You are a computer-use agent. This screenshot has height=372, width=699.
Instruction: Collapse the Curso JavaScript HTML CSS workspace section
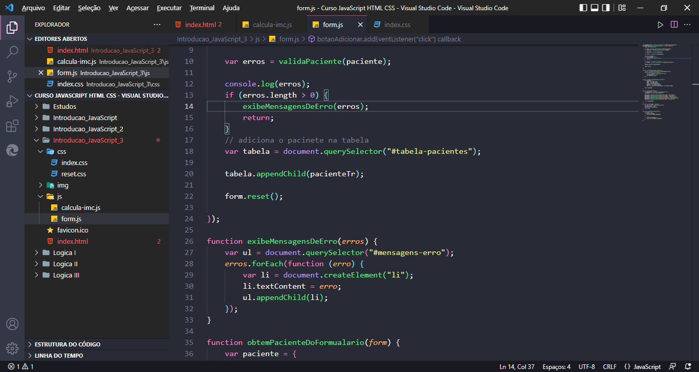point(97,96)
